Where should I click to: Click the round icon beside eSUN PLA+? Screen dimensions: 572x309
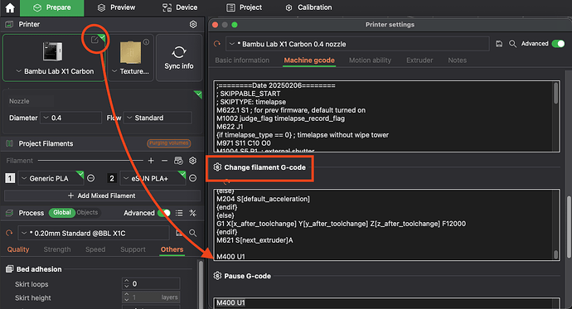pyautogui.click(x=193, y=178)
